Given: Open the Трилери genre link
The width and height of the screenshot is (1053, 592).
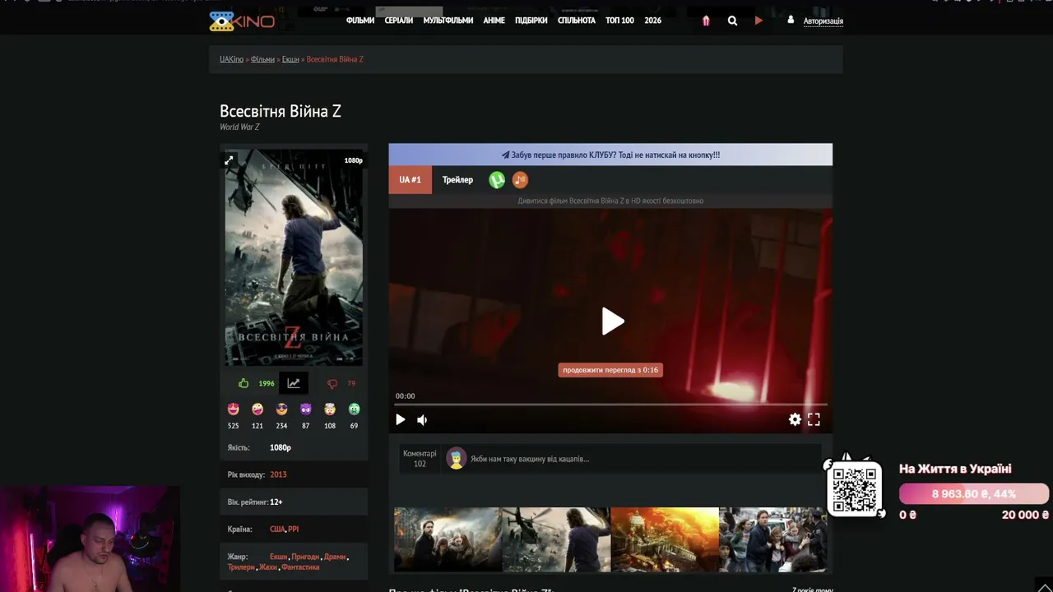Looking at the screenshot, I should (241, 567).
